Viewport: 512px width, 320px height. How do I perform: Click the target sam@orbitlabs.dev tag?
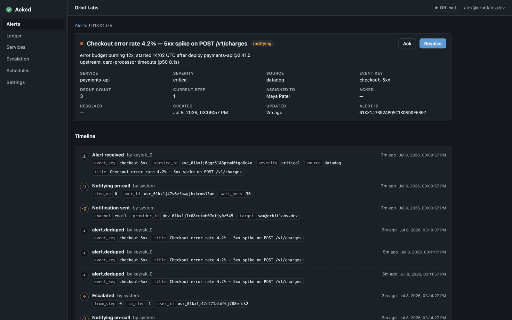click(x=268, y=216)
